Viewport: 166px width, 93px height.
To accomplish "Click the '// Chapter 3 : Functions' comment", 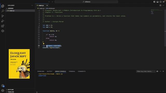I will [x=52, y=12].
